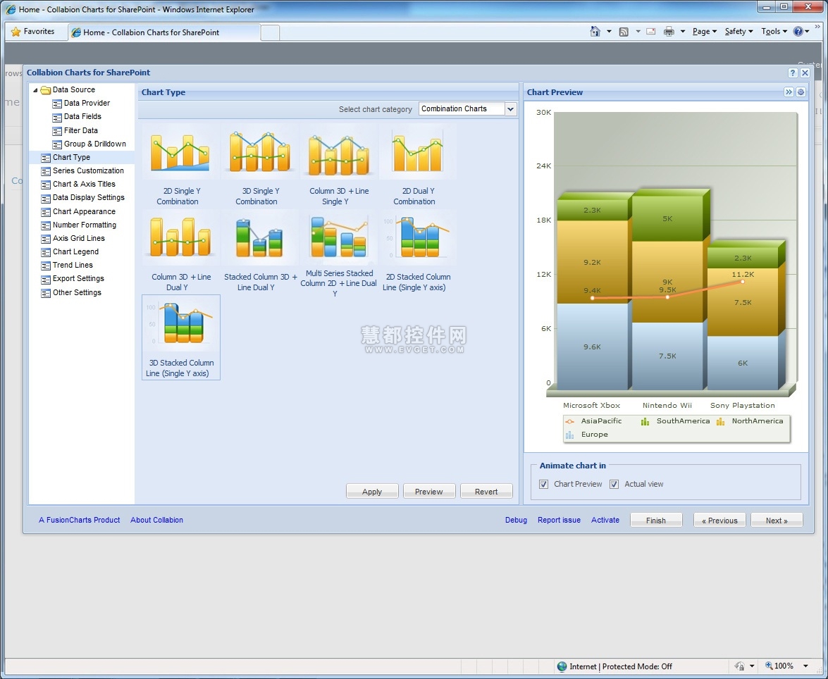Choose the 3D Single Y Combination chart icon
Image resolution: width=828 pixels, height=679 pixels.
pos(259,151)
